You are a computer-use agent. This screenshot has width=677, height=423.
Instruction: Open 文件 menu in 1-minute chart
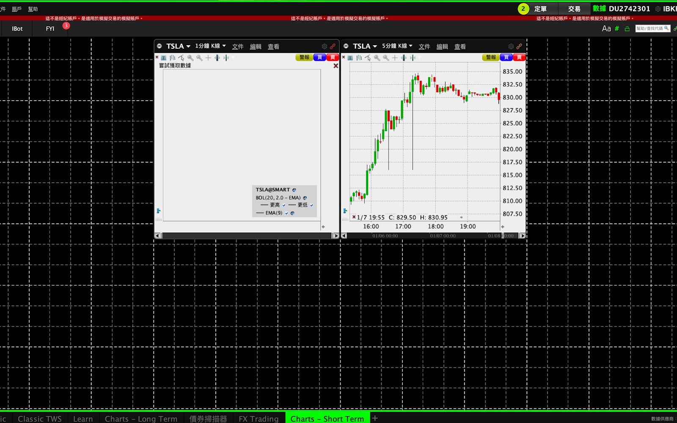(x=238, y=47)
